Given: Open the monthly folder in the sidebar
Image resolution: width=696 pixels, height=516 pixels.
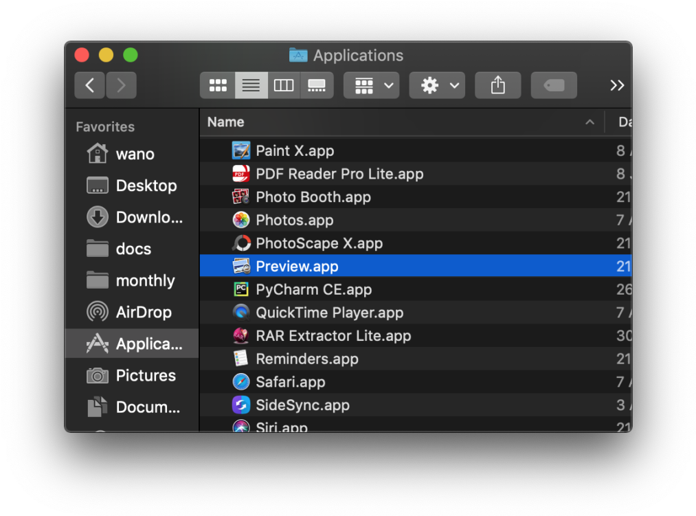Looking at the screenshot, I should tap(132, 280).
